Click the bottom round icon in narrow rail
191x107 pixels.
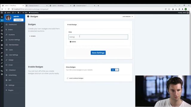(2, 74)
